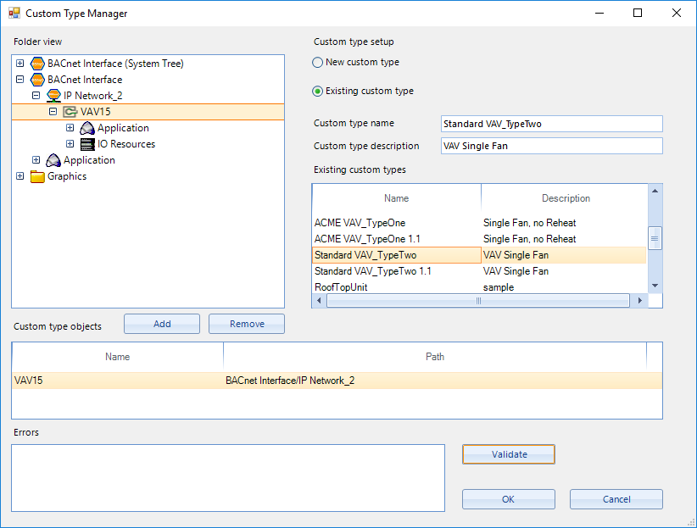This screenshot has width=697, height=528.
Task: Click the IO Resources icon
Action: pyautogui.click(x=87, y=144)
